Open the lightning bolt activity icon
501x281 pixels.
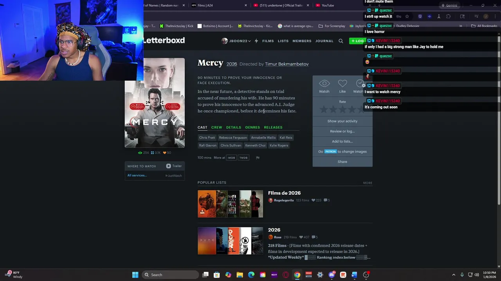click(256, 41)
